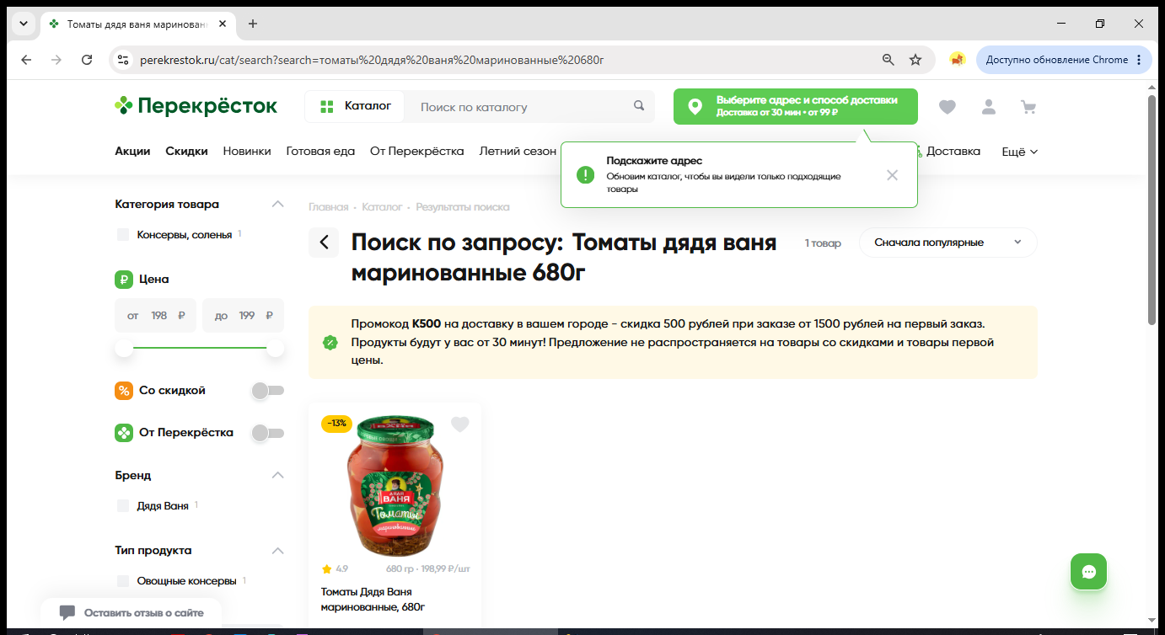View site information icon in address bar
This screenshot has width=1165, height=635.
pyautogui.click(x=123, y=60)
